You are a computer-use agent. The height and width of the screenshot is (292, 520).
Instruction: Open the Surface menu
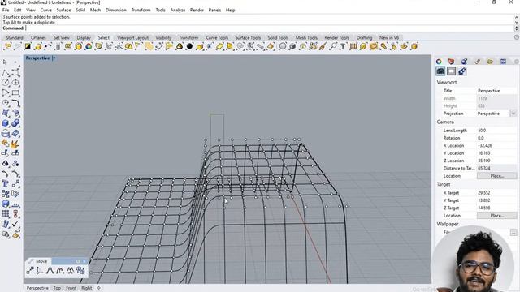click(x=63, y=10)
